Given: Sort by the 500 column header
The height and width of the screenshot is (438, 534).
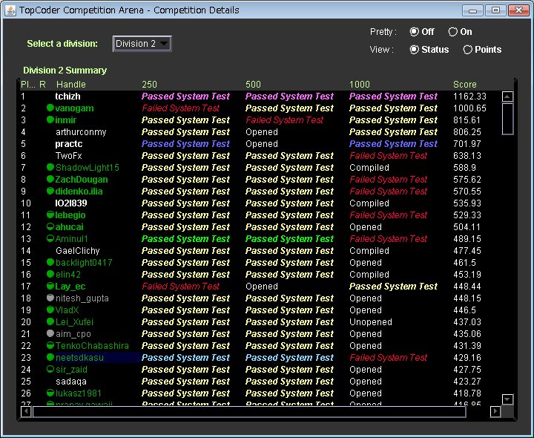Looking at the screenshot, I should point(253,84).
